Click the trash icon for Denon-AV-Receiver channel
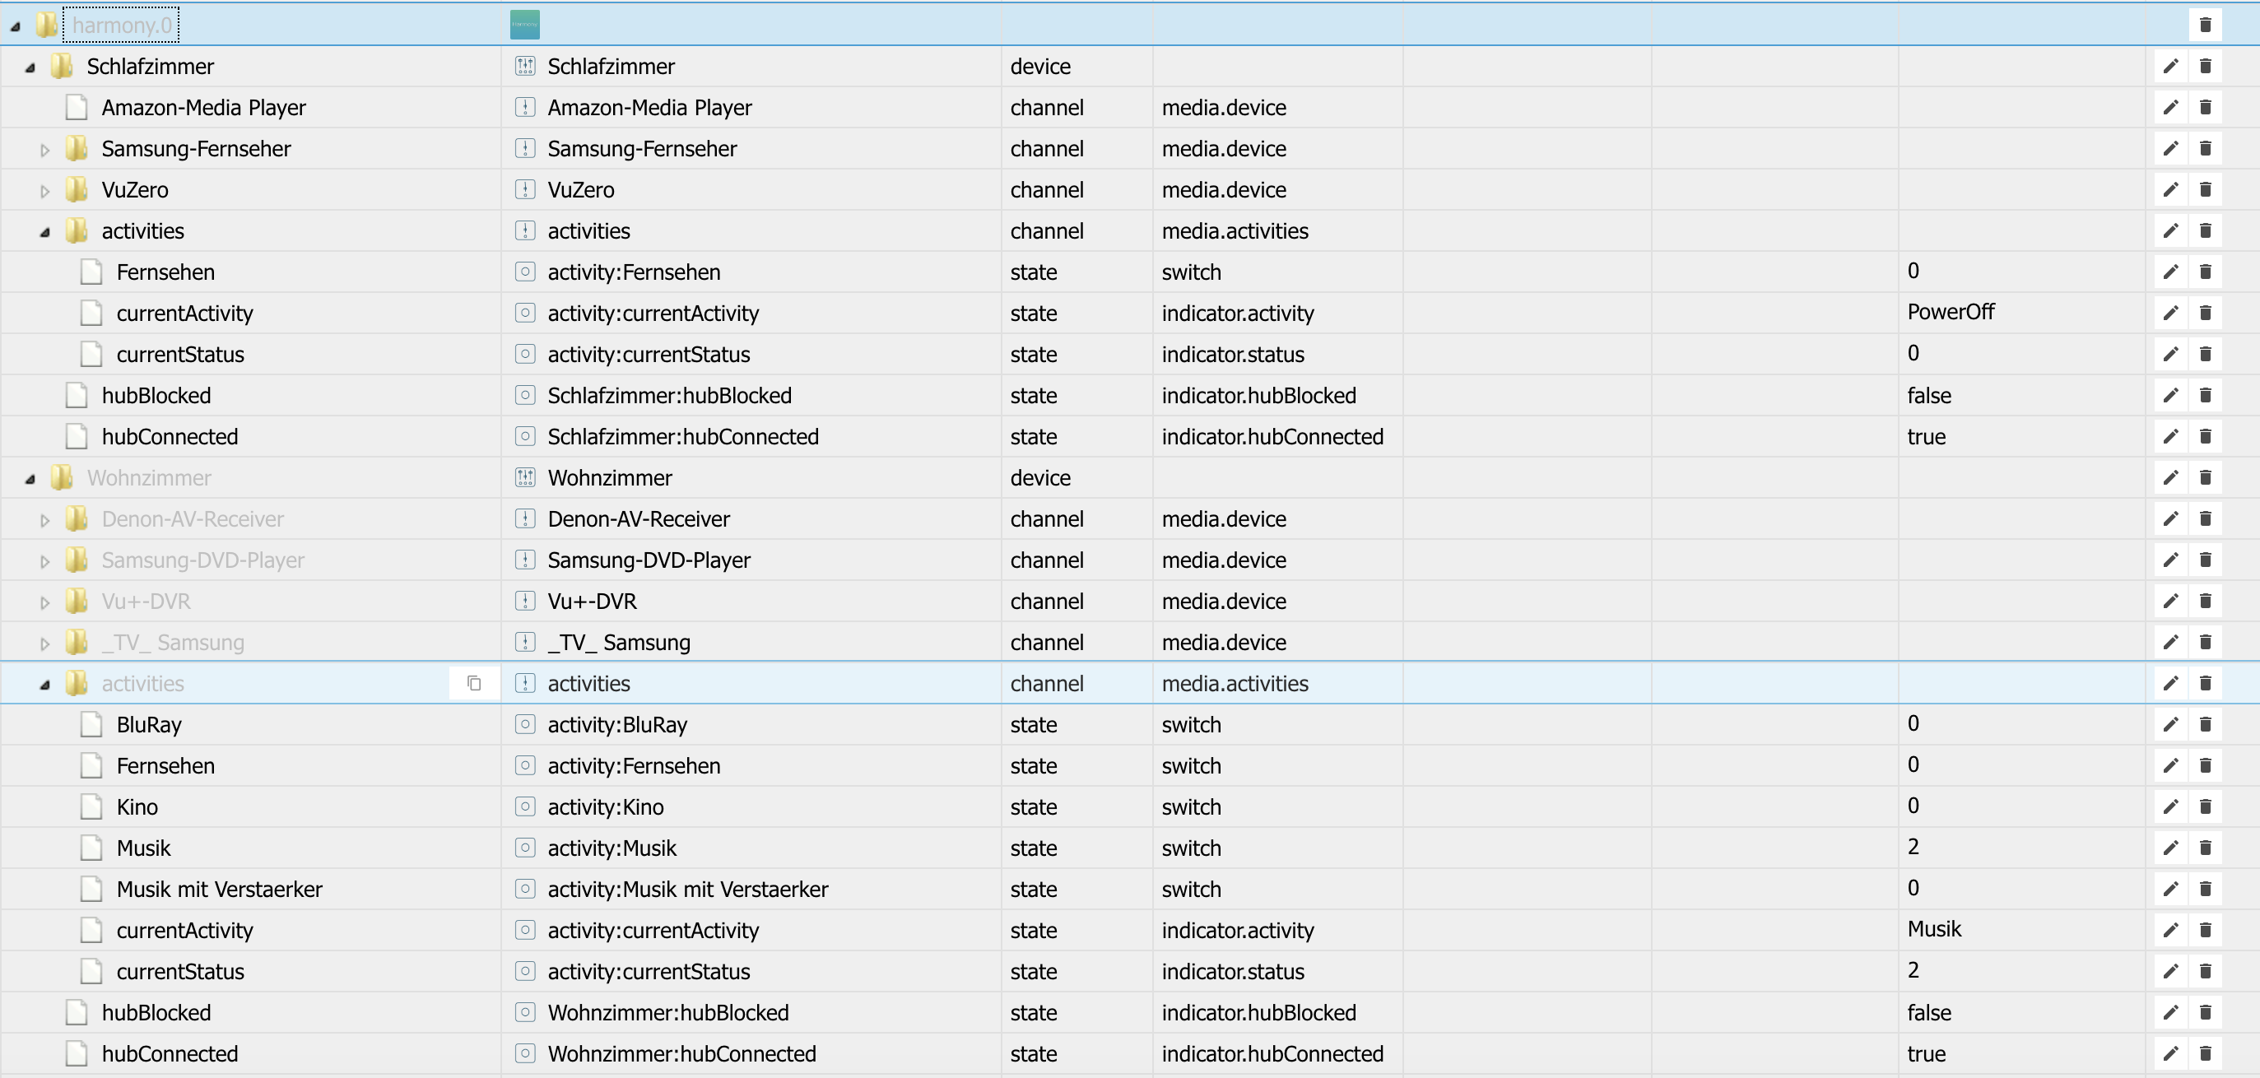2260x1078 pixels. click(x=2205, y=518)
